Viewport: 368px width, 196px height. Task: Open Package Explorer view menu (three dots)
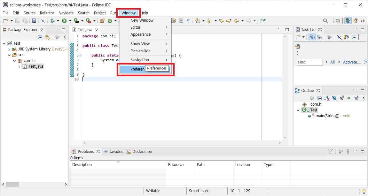[65, 37]
